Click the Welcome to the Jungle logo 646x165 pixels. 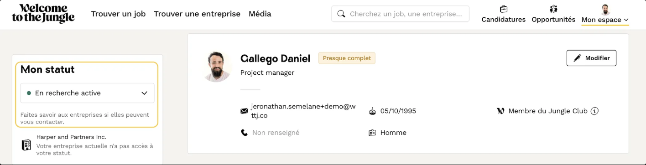coord(43,14)
